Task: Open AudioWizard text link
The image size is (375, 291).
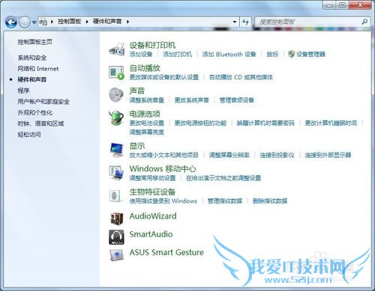Action: point(153,216)
